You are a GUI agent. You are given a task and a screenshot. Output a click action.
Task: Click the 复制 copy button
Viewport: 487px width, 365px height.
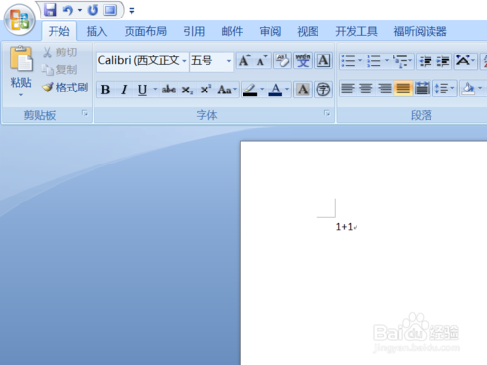[x=59, y=69]
